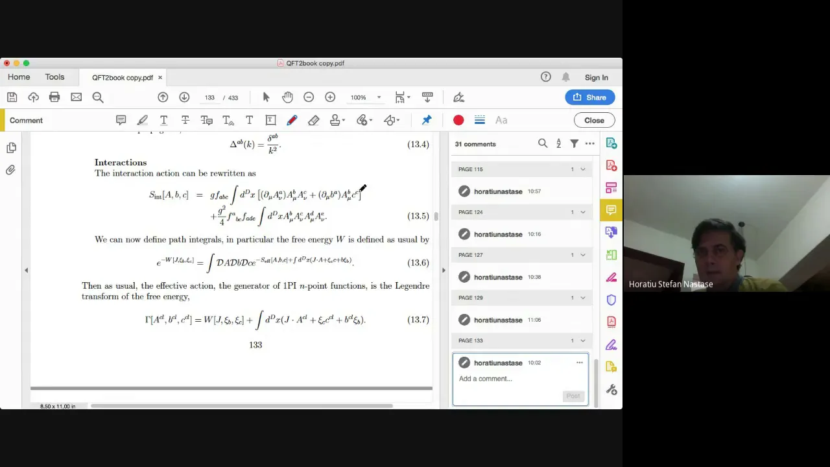This screenshot has width=830, height=467.
Task: Click the blue Share button
Action: click(589, 97)
